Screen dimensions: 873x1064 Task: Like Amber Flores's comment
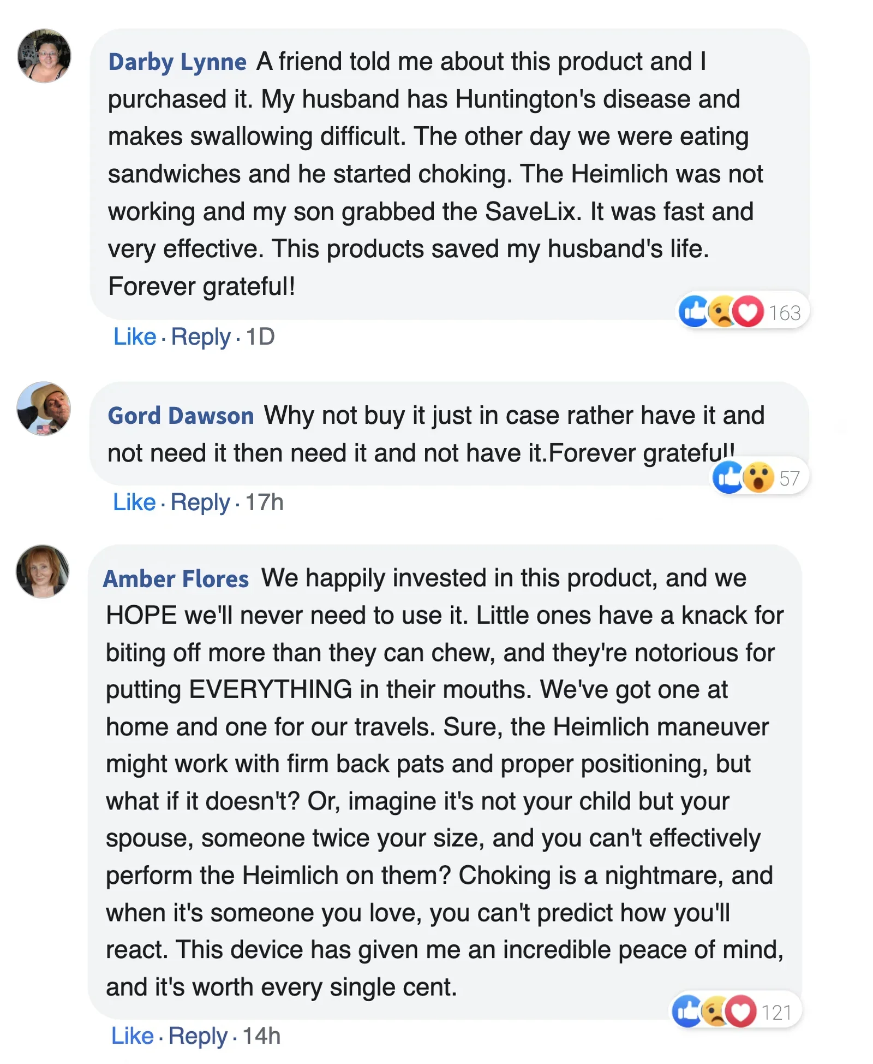[x=132, y=1036]
